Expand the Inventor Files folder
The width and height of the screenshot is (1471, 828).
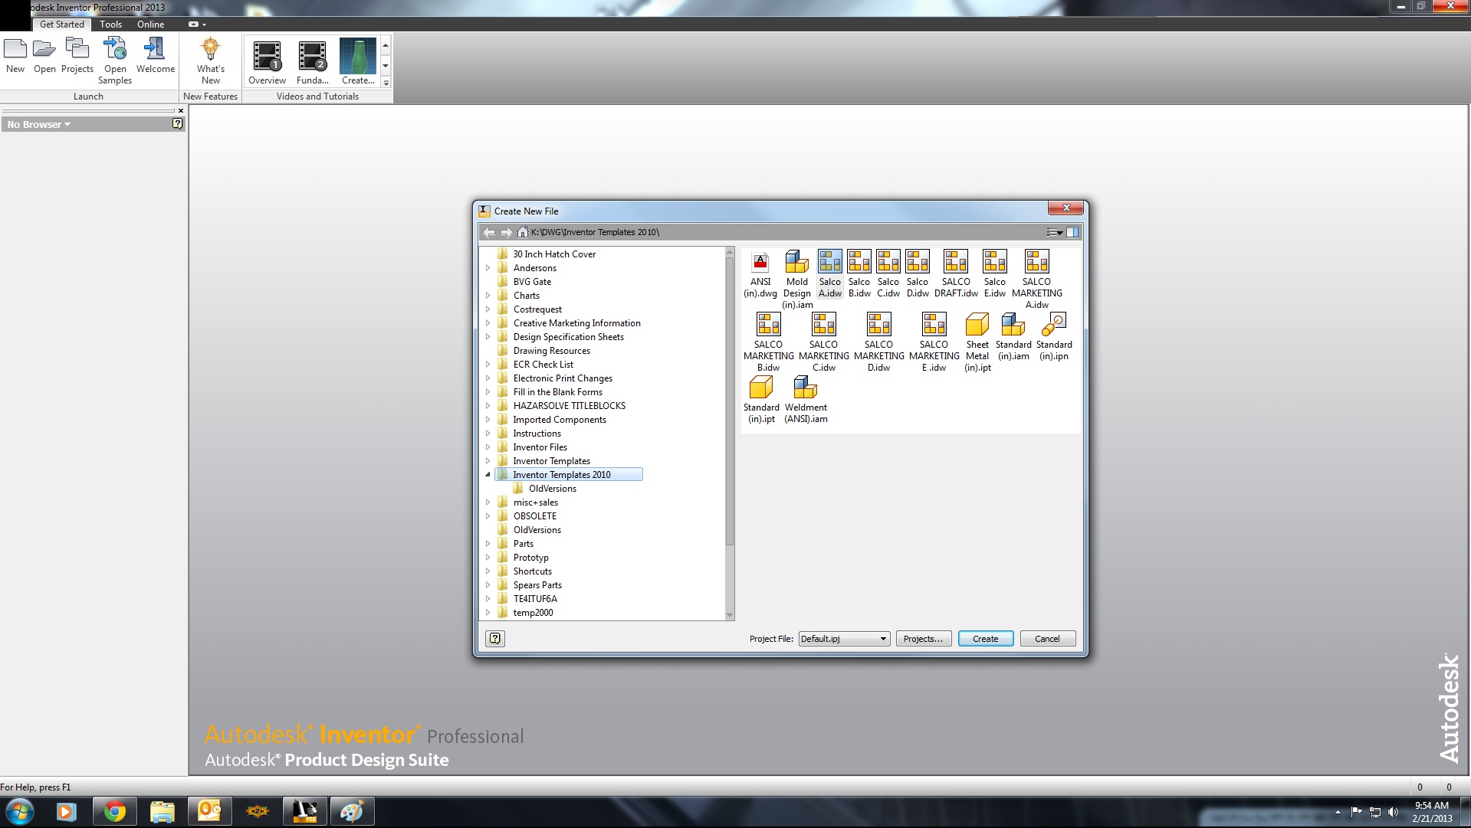click(488, 447)
